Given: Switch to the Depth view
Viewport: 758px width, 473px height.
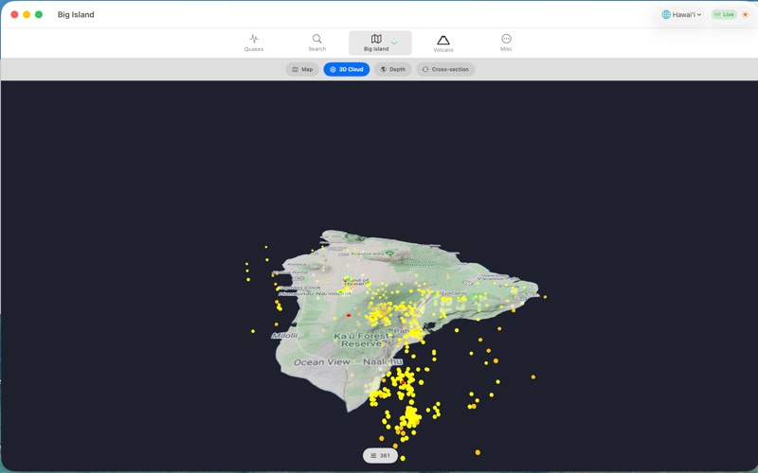Looking at the screenshot, I should 392,69.
